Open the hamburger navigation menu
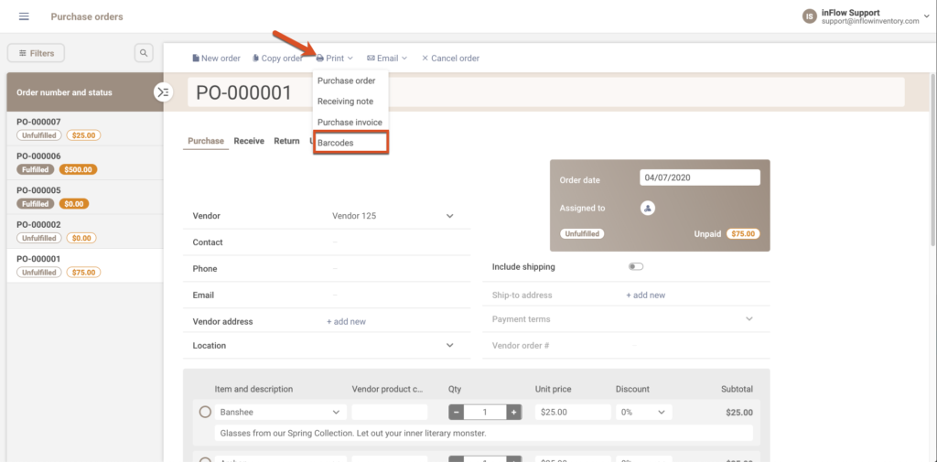Screen dimensions: 937x462 tap(24, 16)
